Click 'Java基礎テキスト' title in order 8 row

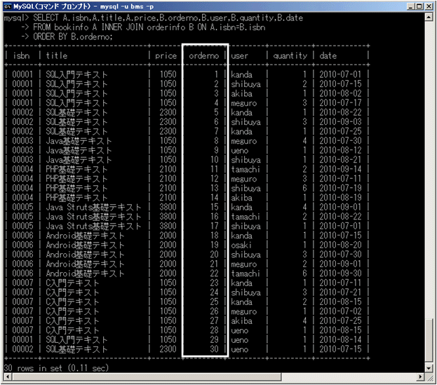tap(79, 141)
